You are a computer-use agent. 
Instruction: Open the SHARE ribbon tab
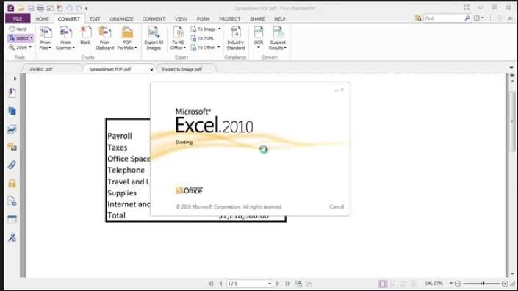pos(257,19)
